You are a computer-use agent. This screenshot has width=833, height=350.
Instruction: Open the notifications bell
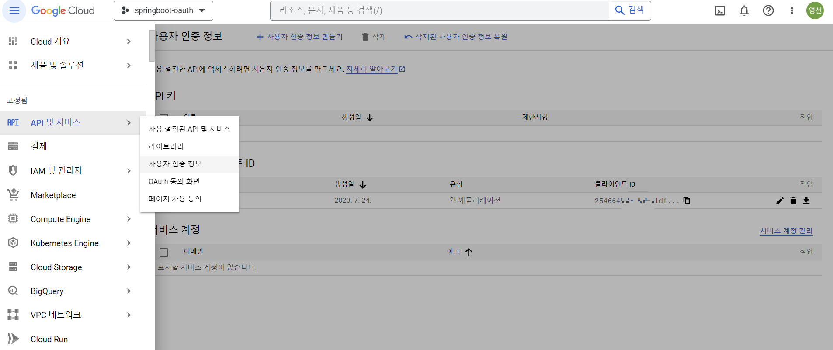pyautogui.click(x=744, y=10)
